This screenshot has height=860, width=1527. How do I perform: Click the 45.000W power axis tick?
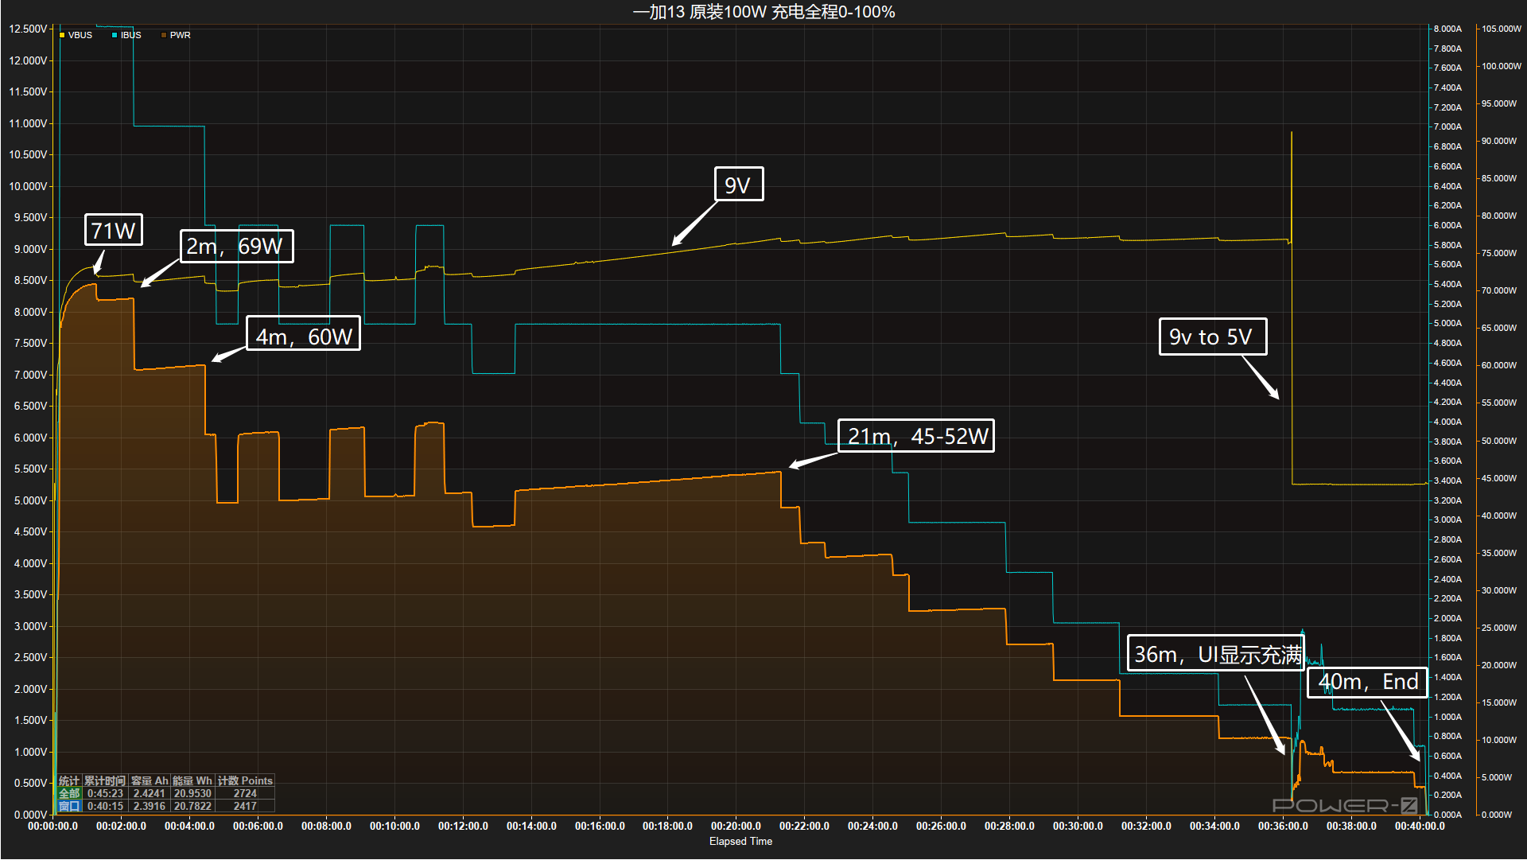1499,478
